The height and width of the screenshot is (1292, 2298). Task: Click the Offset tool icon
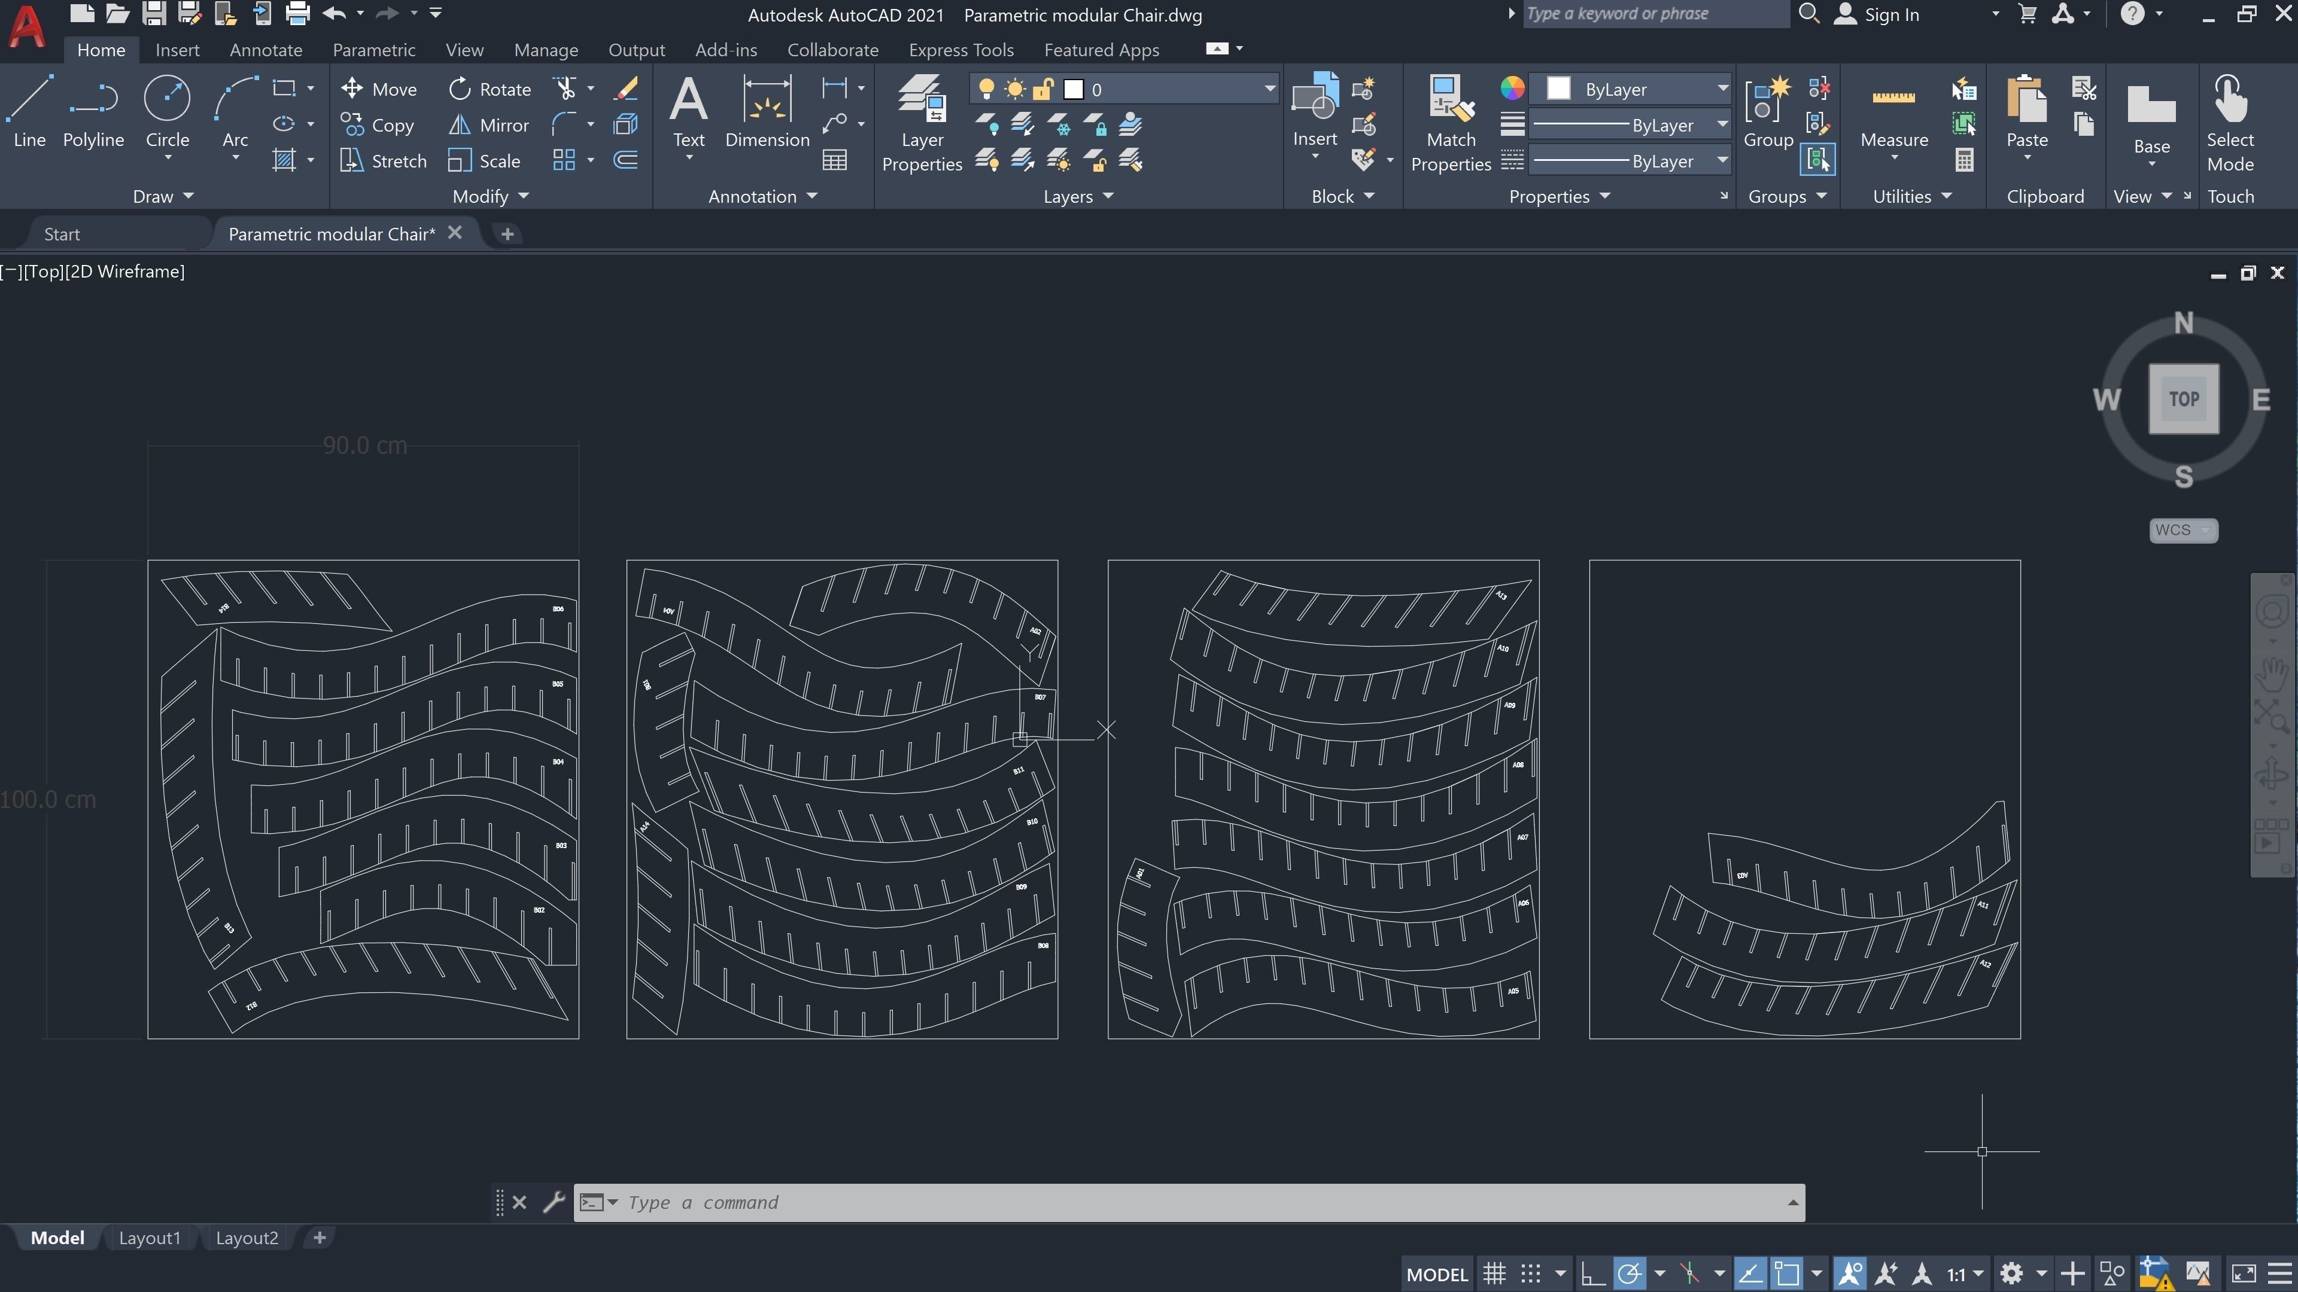pos(626,160)
